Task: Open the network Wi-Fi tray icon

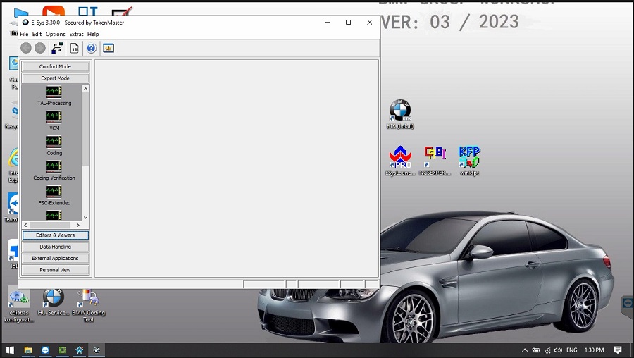Action: point(547,350)
